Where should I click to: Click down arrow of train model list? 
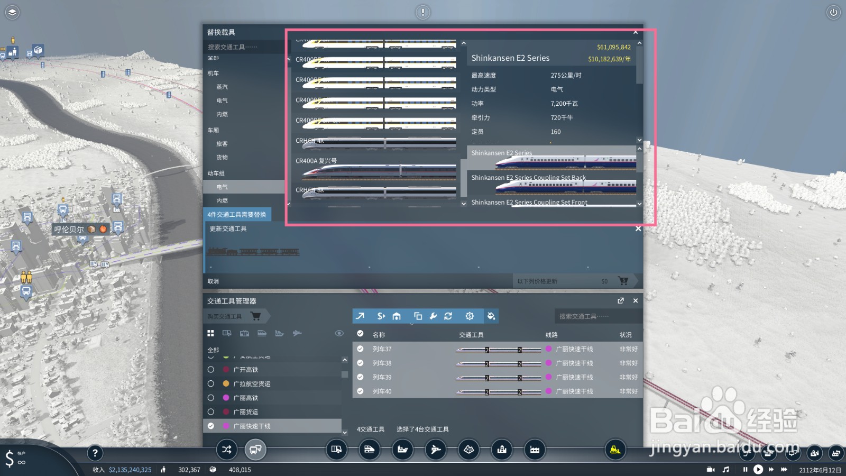pos(464,204)
